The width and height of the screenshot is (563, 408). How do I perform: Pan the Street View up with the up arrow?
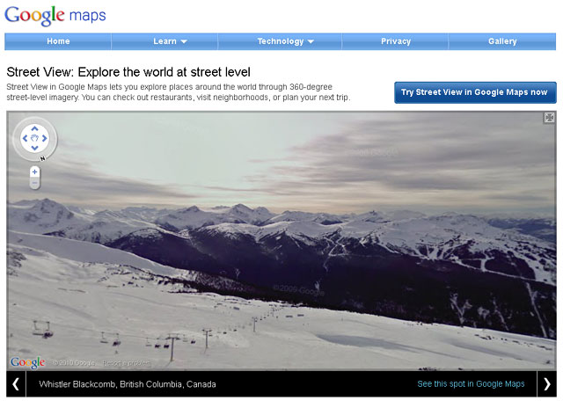pyautogui.click(x=34, y=129)
